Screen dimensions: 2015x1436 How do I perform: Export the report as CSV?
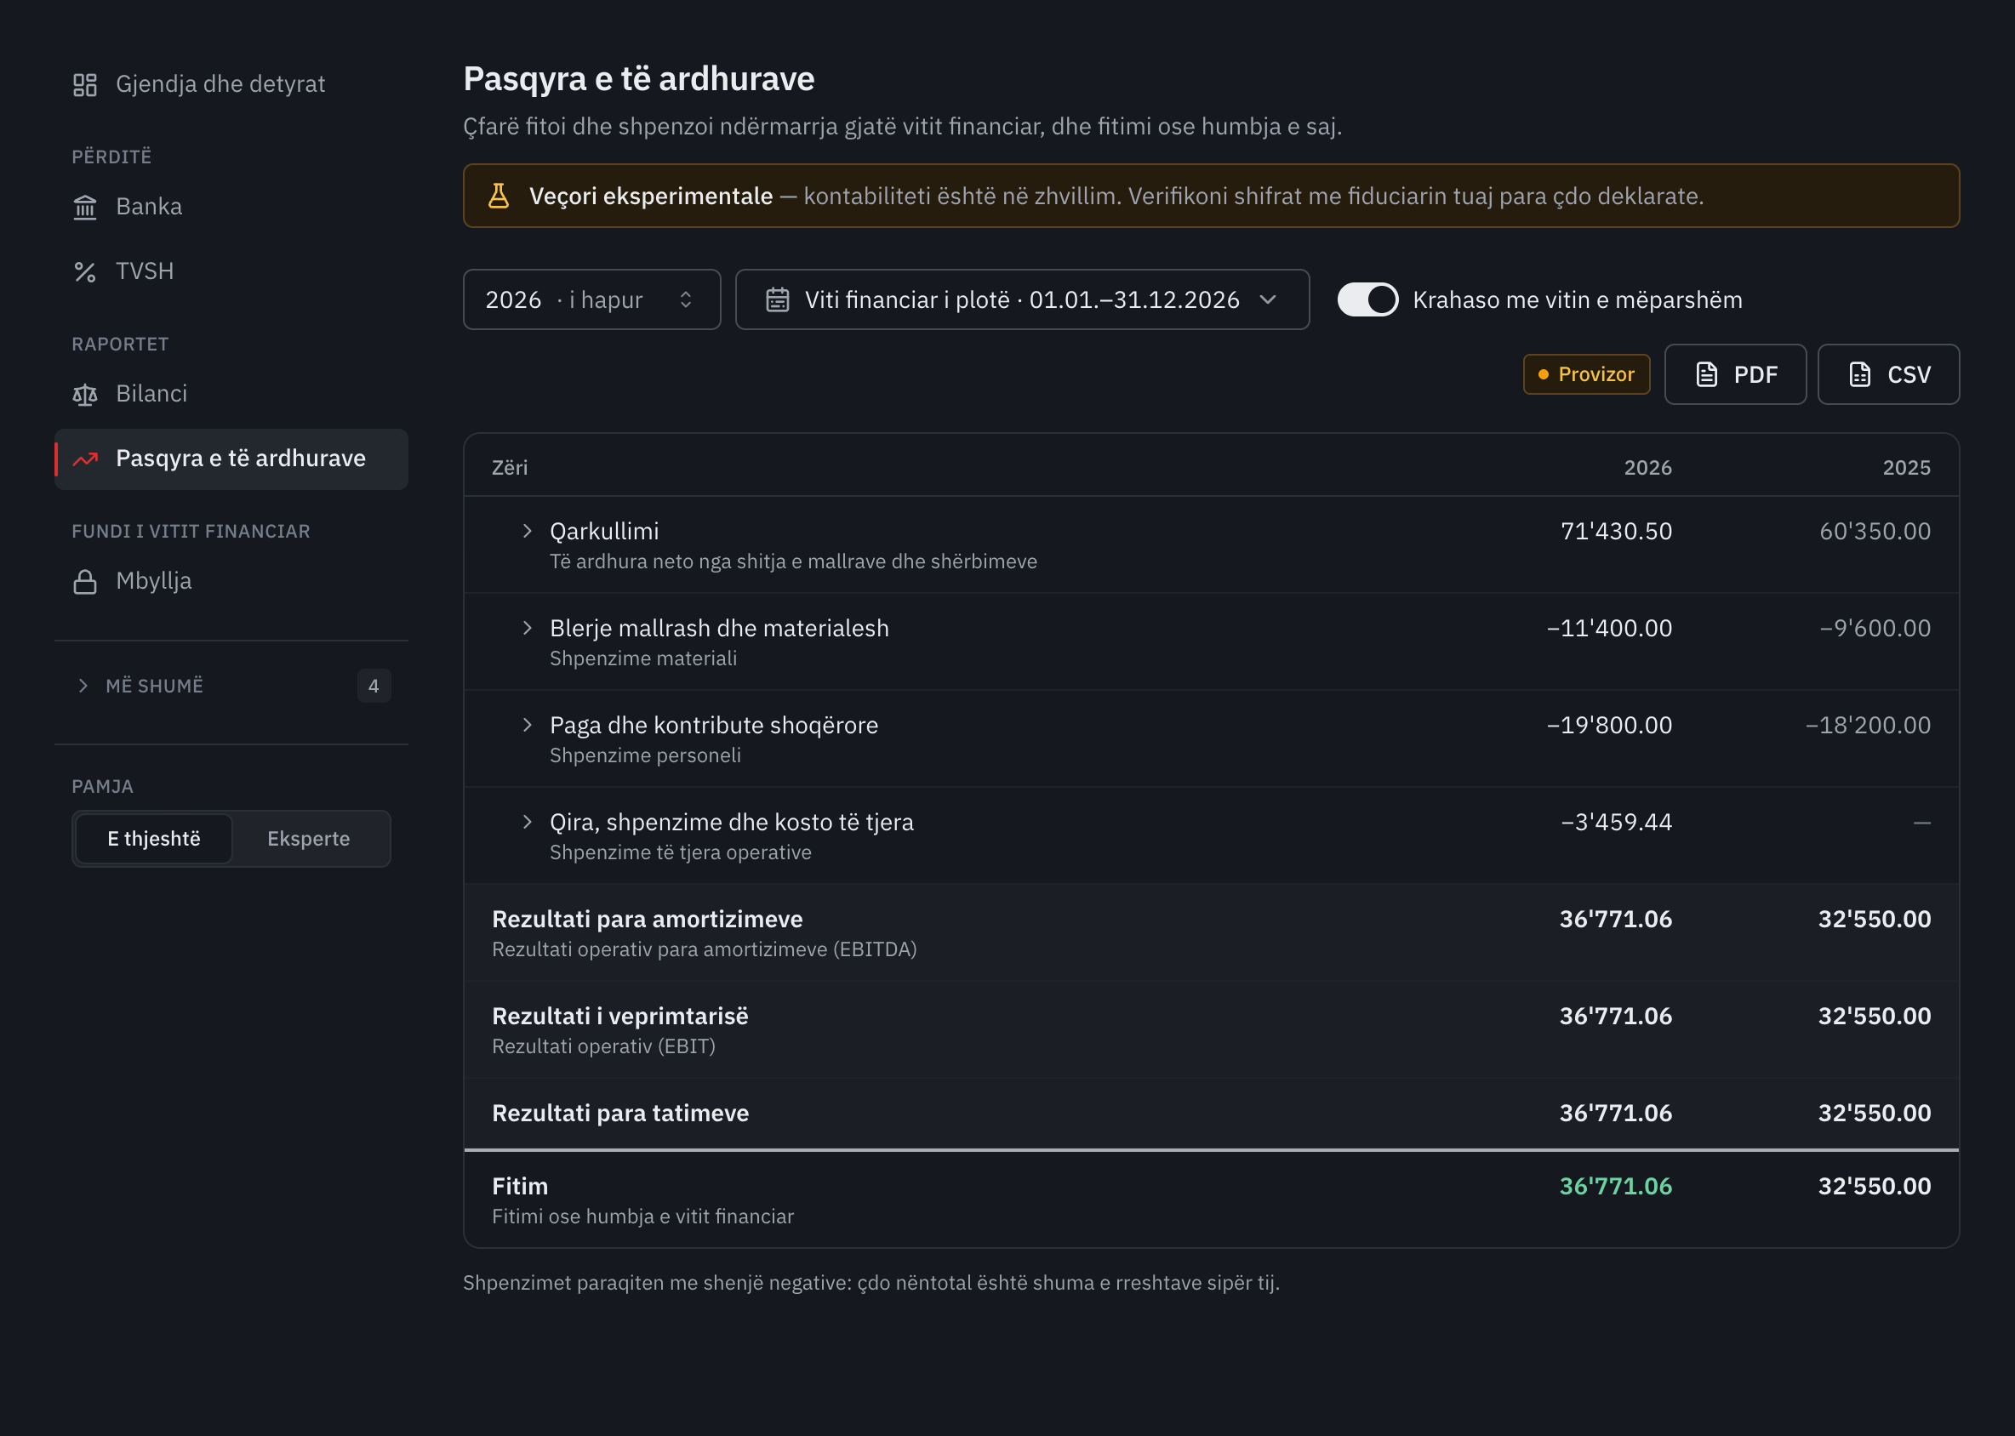[1888, 374]
